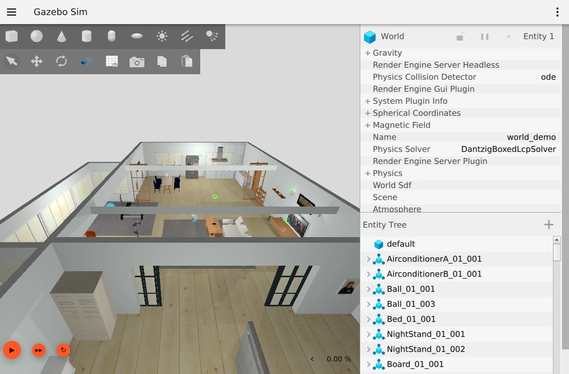The image size is (569, 374).
Task: Activate the rotate mode tool
Action: point(62,61)
